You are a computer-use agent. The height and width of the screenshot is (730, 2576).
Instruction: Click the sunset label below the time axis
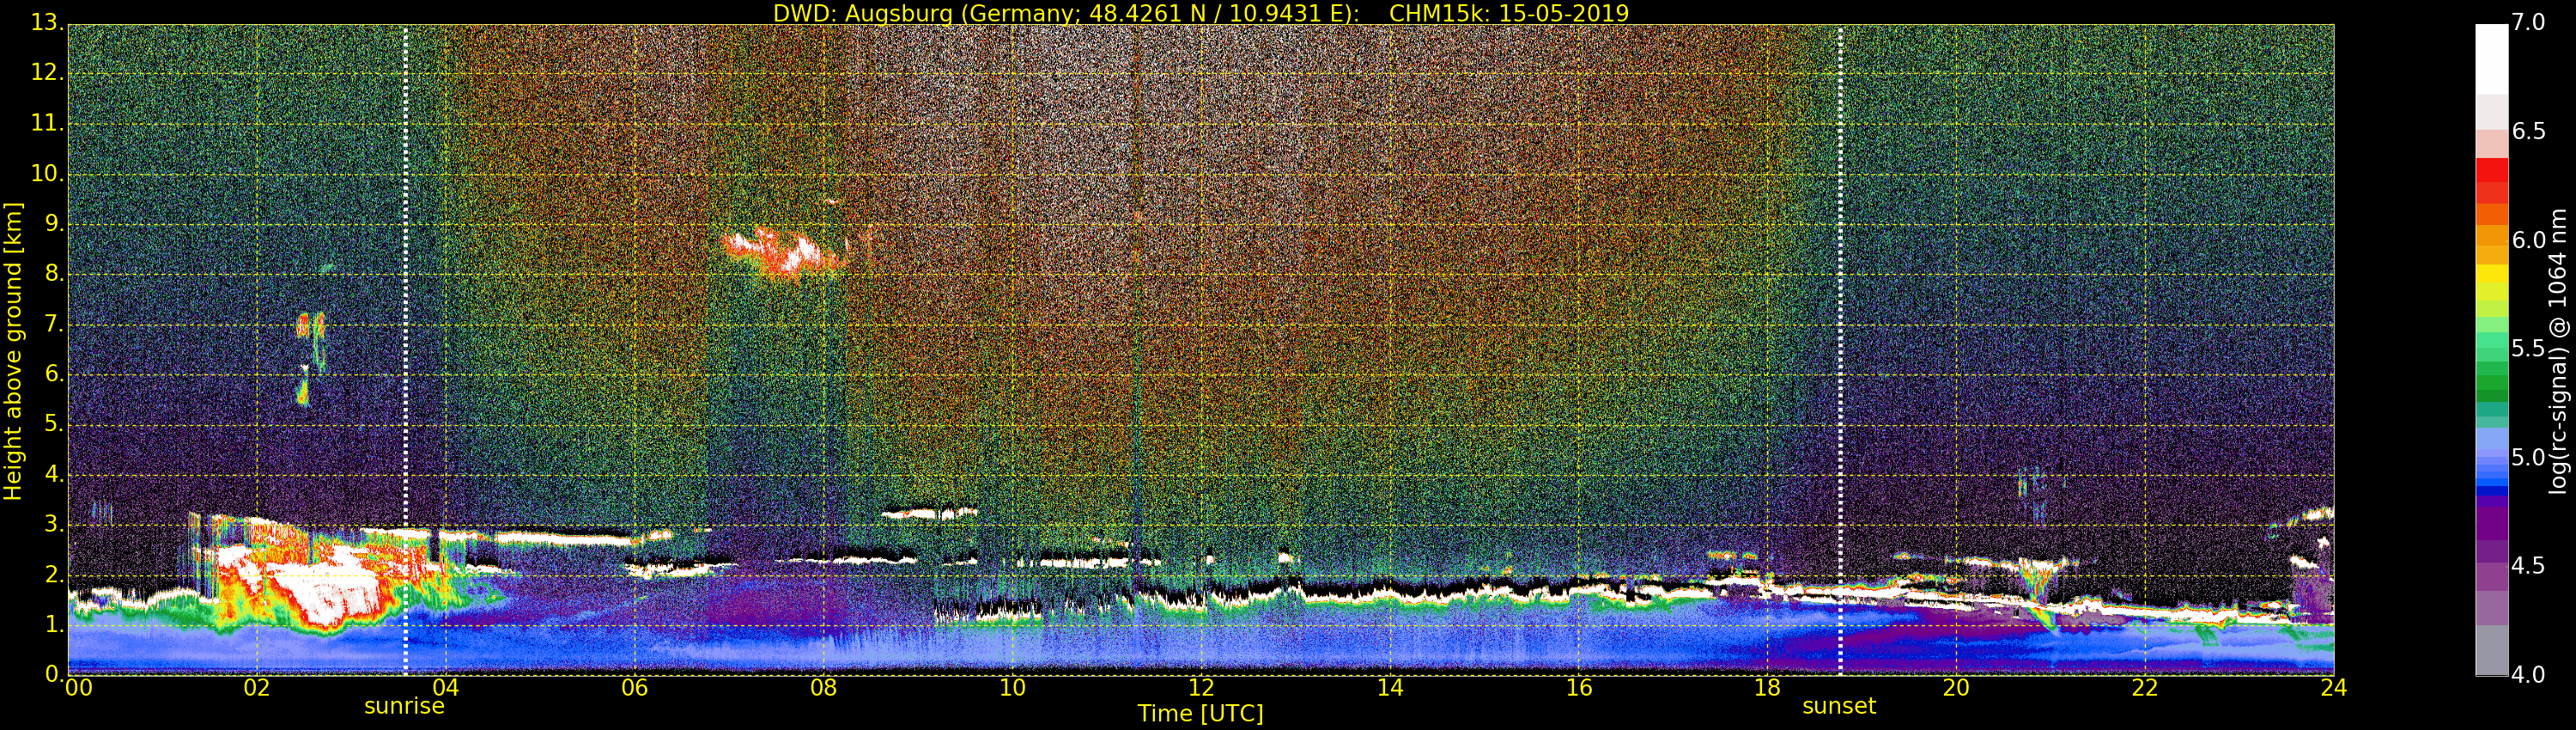(x=1839, y=706)
